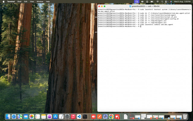The width and height of the screenshot is (193, 121).
Task: Open TextEdit from the Dock
Action: [61, 116]
